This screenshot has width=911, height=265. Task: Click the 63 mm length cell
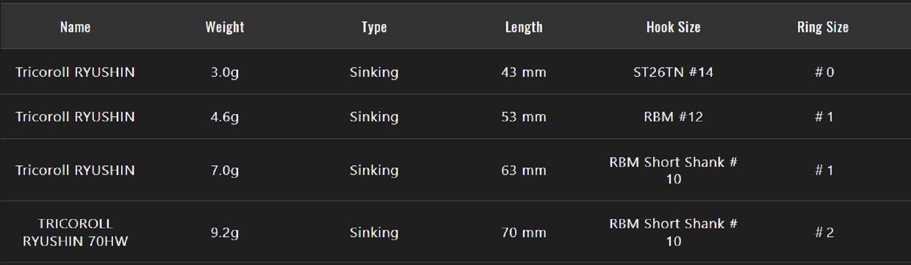(524, 170)
